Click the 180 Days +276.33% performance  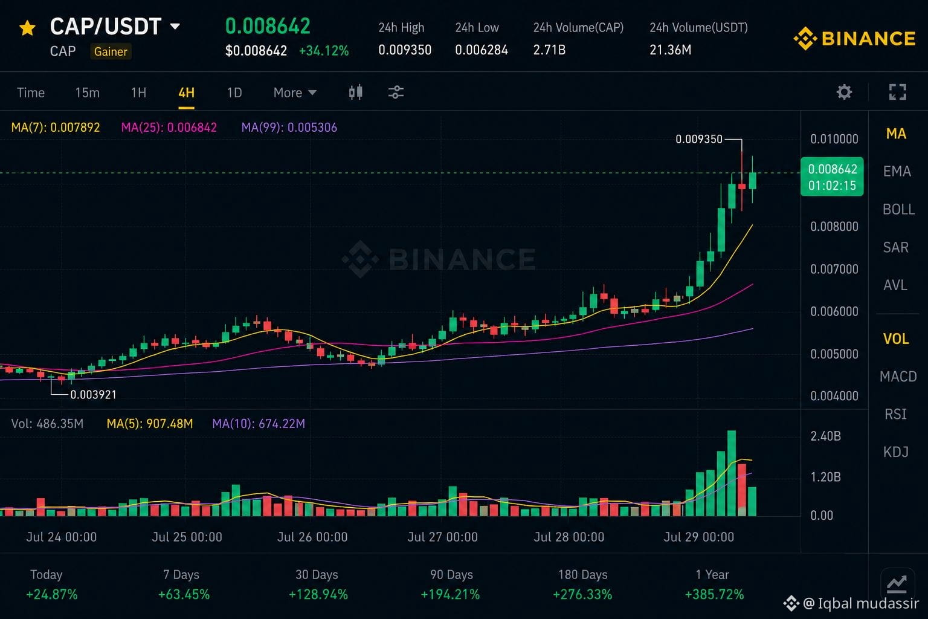tap(582, 585)
